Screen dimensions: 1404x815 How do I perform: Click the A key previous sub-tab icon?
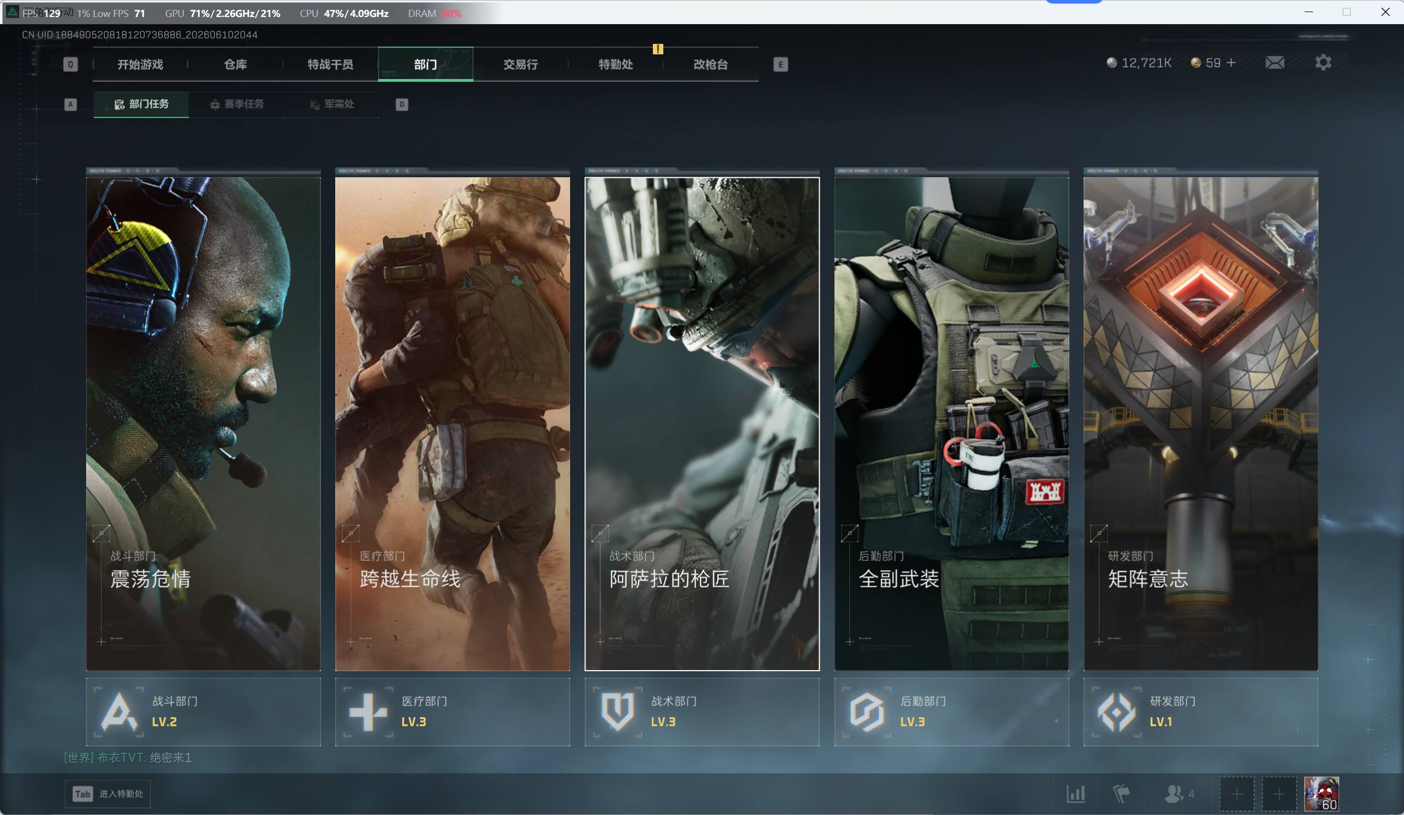(x=70, y=104)
